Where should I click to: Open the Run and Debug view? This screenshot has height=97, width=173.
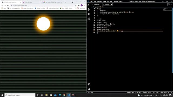point(89,14)
